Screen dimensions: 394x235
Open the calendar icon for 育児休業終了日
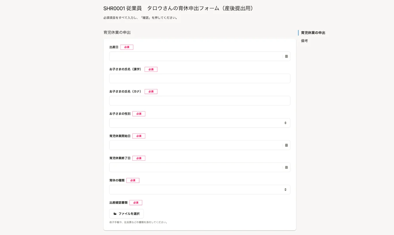coord(286,167)
